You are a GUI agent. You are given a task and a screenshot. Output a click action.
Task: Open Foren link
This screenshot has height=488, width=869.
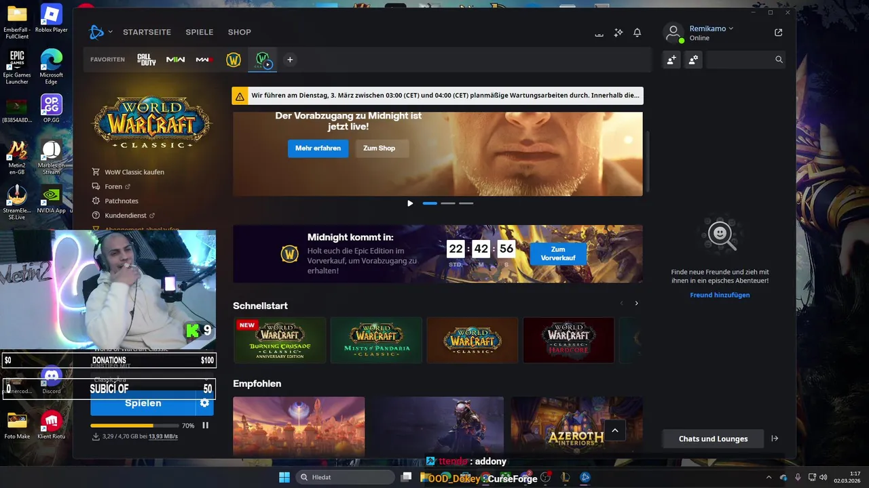tap(113, 186)
